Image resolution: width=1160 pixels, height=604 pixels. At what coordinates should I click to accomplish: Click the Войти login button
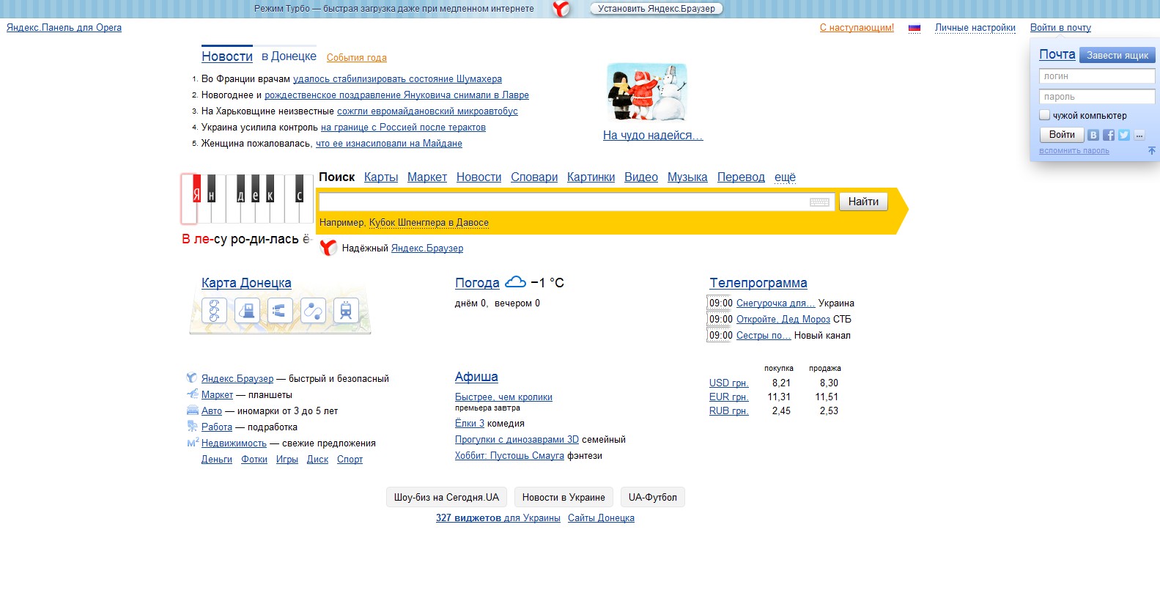(x=1062, y=135)
